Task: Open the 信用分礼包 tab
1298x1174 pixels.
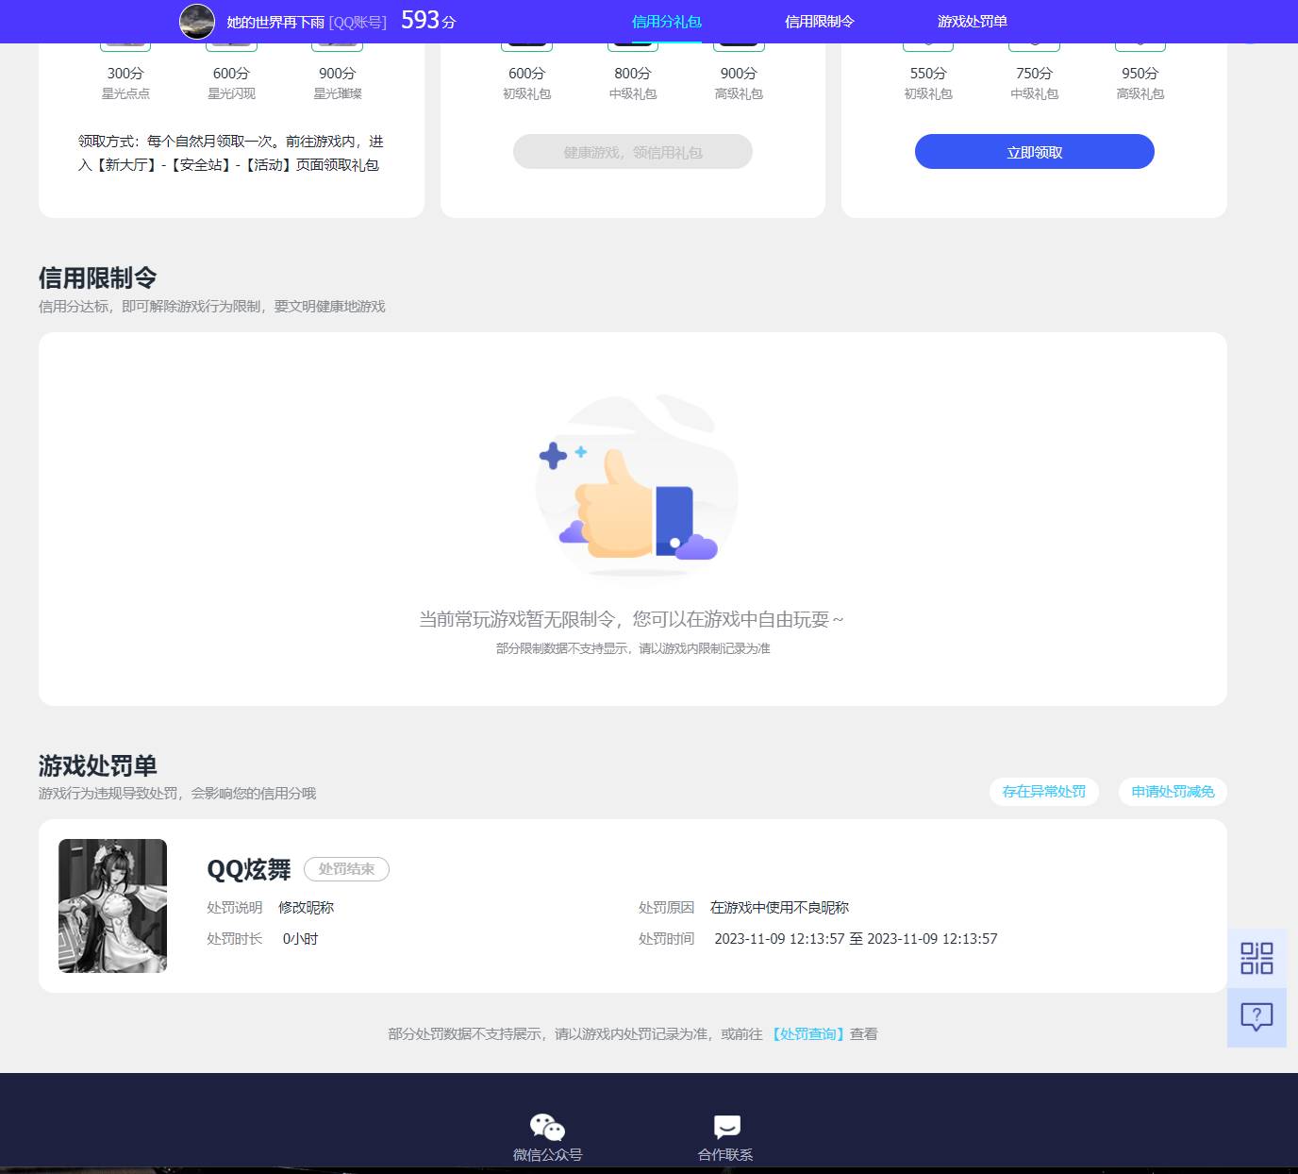Action: click(x=666, y=21)
